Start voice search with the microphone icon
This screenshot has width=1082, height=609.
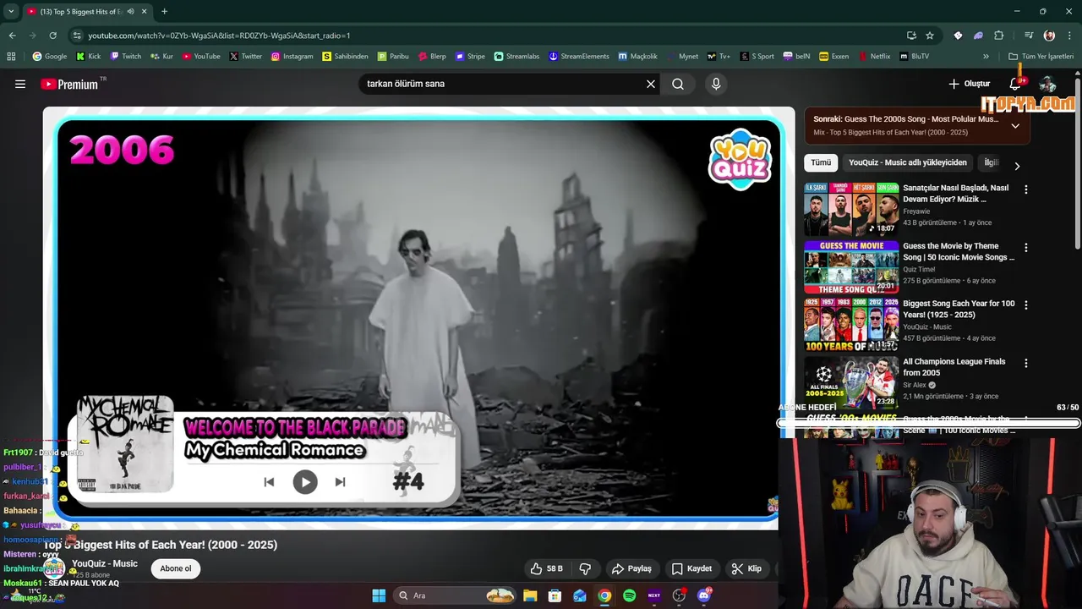[716, 84]
